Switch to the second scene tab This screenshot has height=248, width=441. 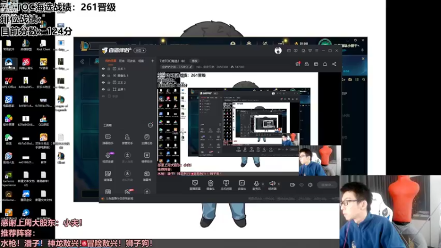pos(121,61)
